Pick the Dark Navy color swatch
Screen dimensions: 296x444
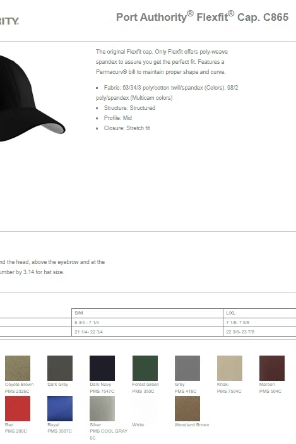coord(102,368)
